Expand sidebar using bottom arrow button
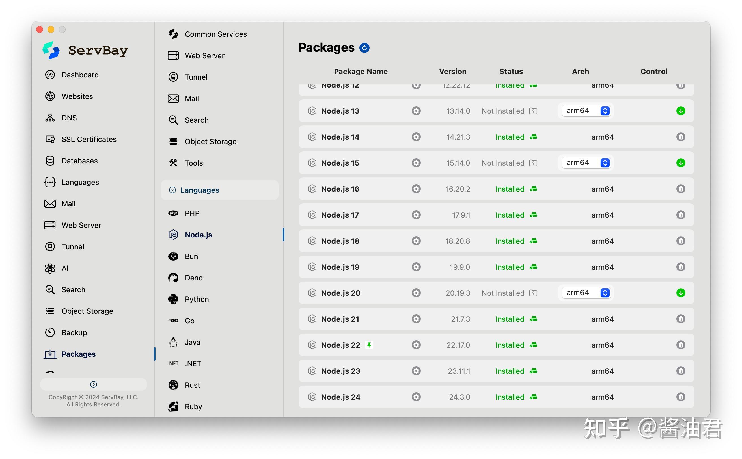Screen dimensions: 742x459 (x=94, y=384)
